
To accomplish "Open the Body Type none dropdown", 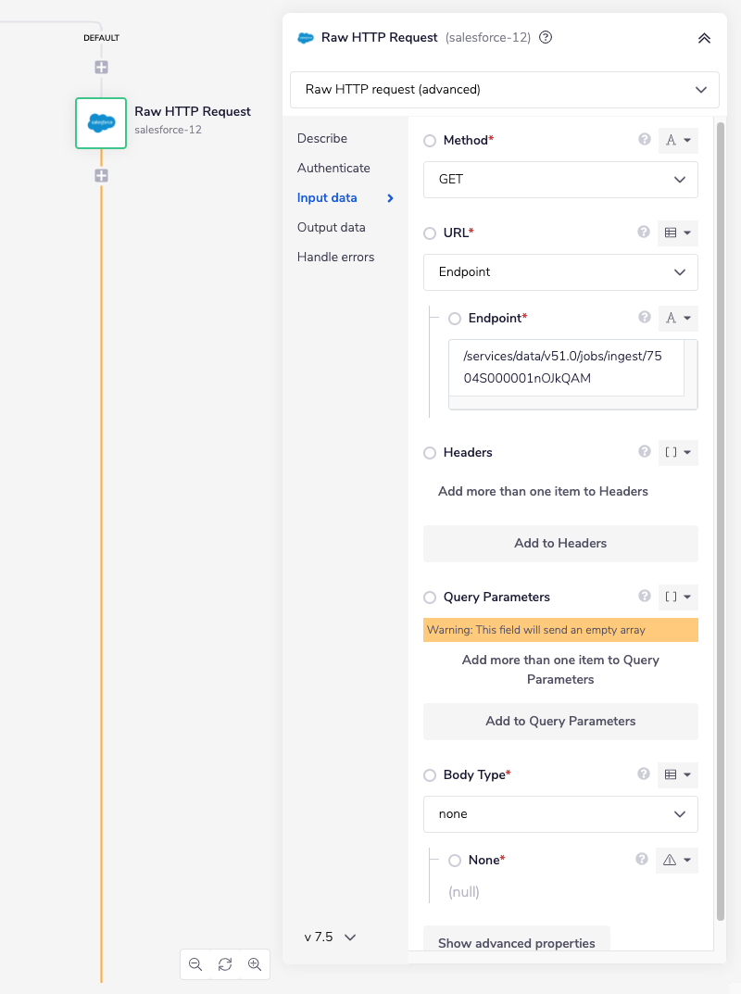I will (x=560, y=813).
